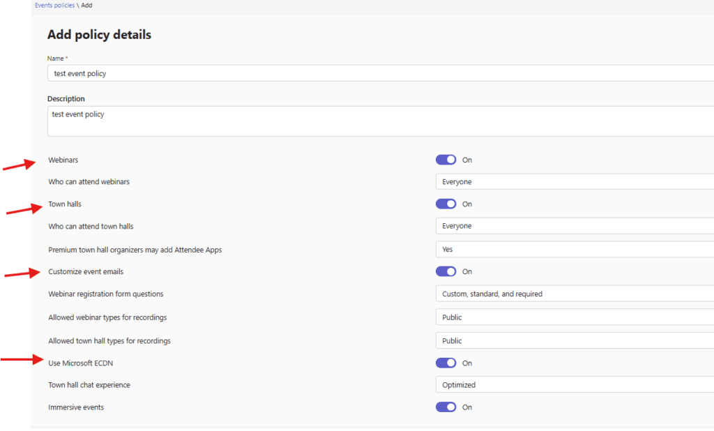
Task: Click the Events policies breadcrumb link
Action: pyautogui.click(x=54, y=6)
